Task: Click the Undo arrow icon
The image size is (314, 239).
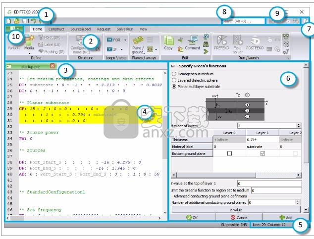Action: tap(34, 21)
